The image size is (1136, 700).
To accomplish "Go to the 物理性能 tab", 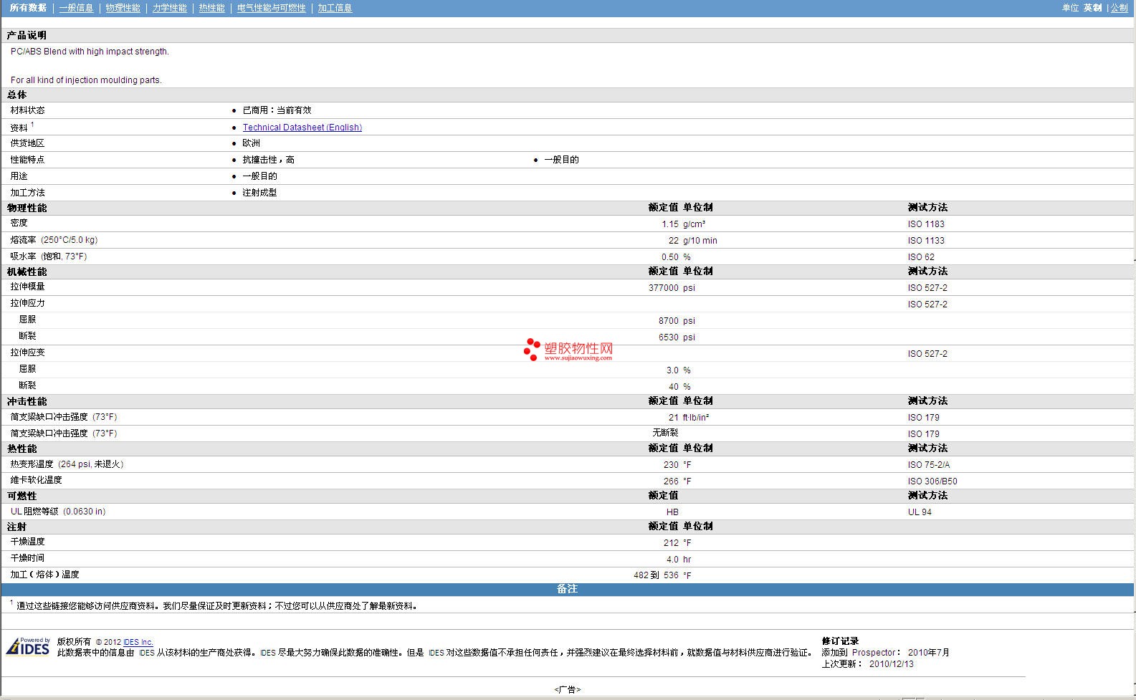I will pos(123,8).
